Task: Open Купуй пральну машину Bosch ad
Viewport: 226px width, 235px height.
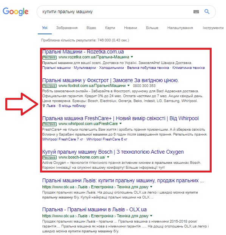Action: [x=113, y=152]
